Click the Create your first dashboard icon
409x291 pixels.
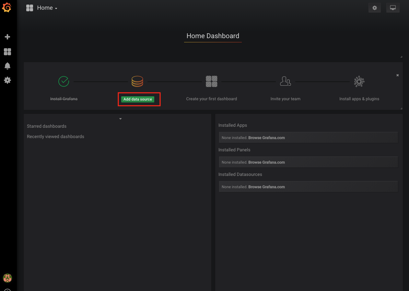[212, 81]
